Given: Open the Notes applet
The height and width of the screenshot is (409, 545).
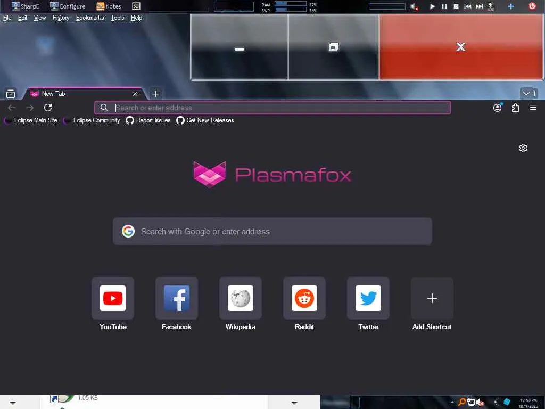Looking at the screenshot, I should click(109, 6).
